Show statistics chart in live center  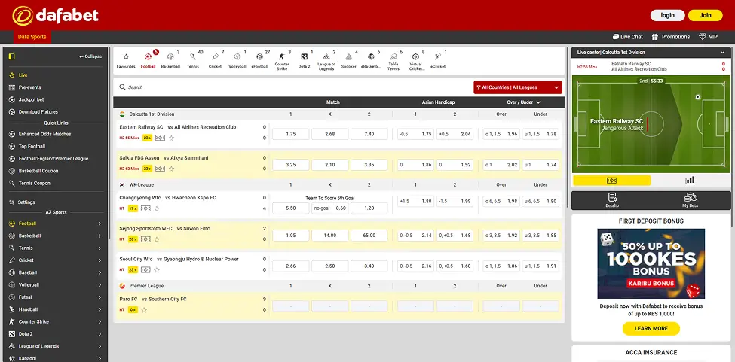690,181
